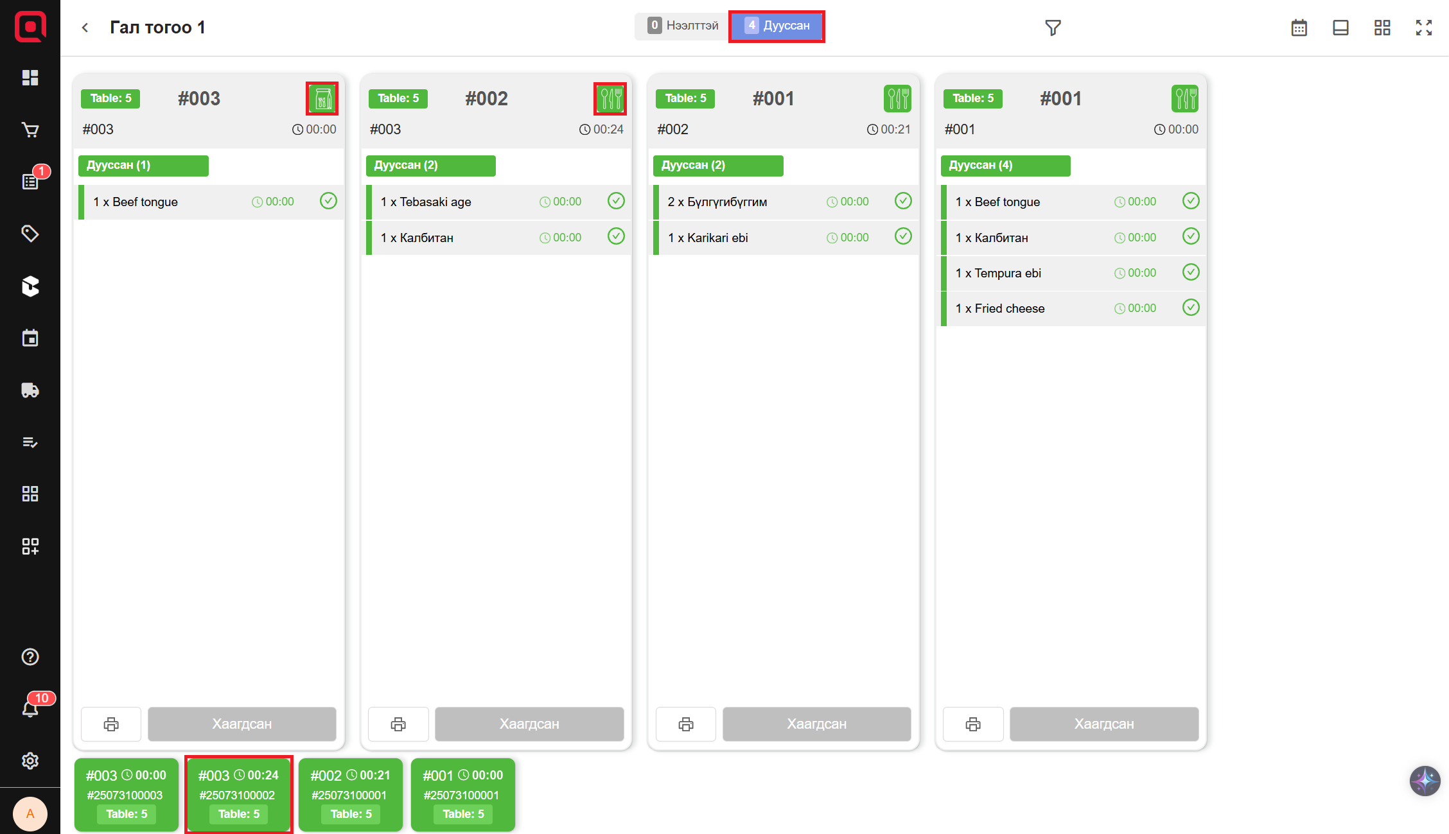Viewport: 1449px width, 834px height.
Task: Go back using arrow beside Гал тогоо 1
Action: 85,28
